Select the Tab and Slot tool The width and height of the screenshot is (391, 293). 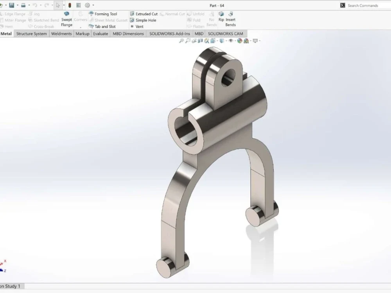point(102,27)
